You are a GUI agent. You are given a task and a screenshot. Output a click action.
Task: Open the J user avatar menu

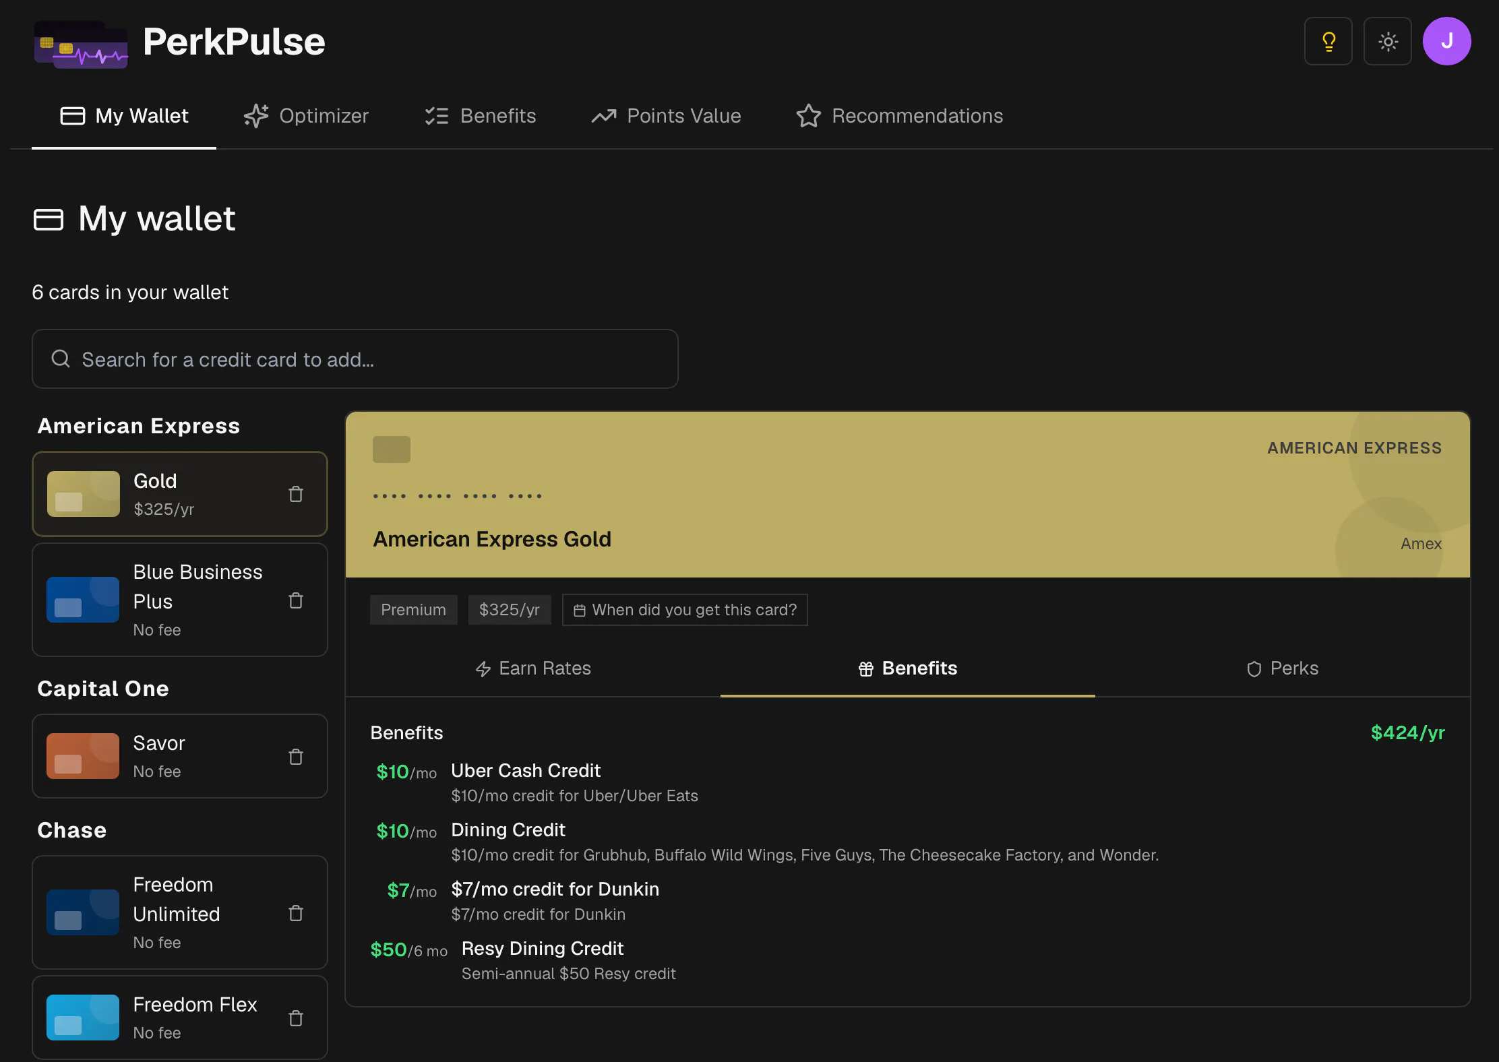[1446, 41]
